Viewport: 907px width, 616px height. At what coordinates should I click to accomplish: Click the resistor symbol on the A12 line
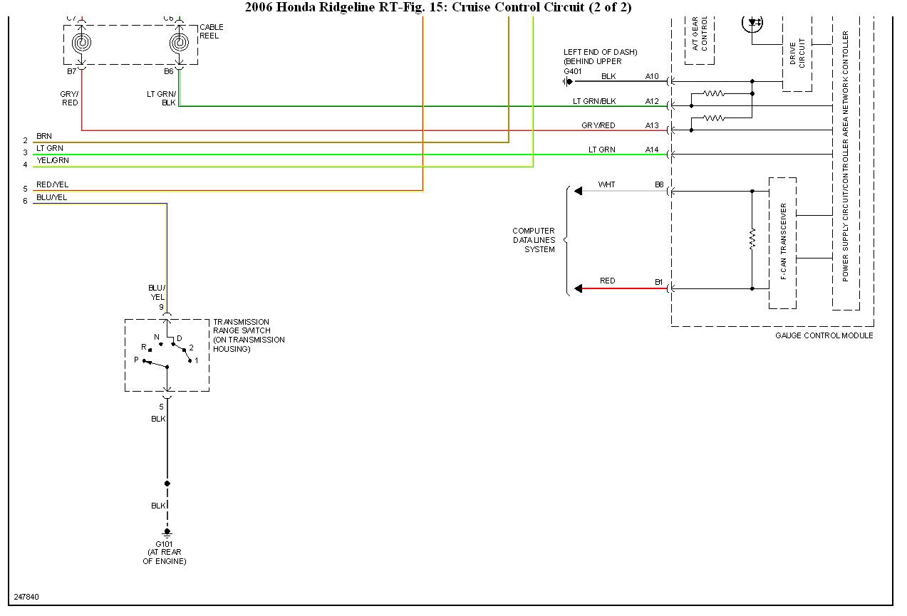(714, 93)
